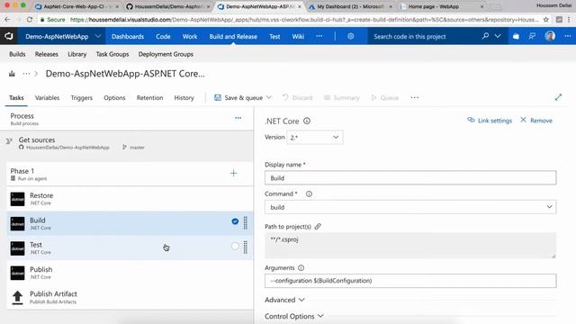Select the Restore task

pos(130,199)
